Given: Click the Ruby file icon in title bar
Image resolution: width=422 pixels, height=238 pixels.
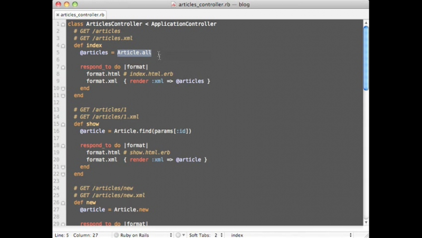Looking at the screenshot, I should click(174, 4).
